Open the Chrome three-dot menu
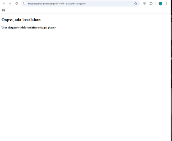Screen dimensions: 172x141 (167, 3)
